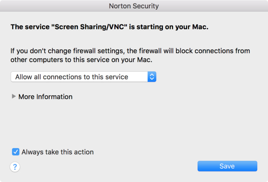Image resolution: width=268 pixels, height=182 pixels.
Task: Click the blue arrows on connections dropdown
Action: [152, 77]
